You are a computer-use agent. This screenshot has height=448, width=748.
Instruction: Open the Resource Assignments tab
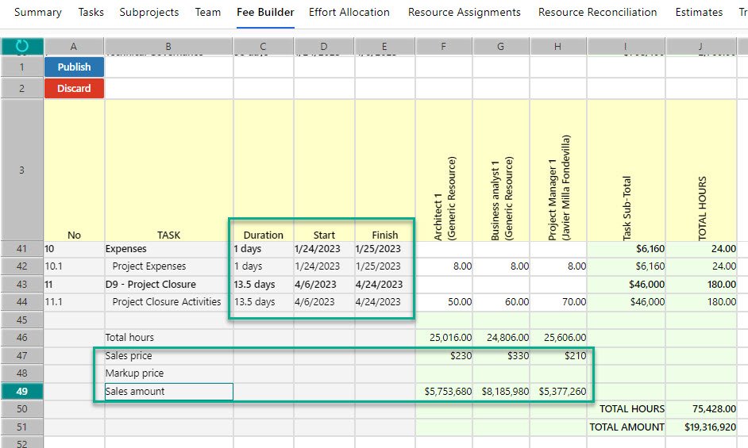click(x=465, y=12)
